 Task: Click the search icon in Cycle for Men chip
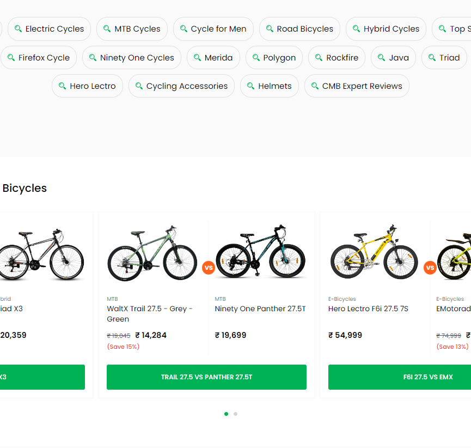183,28
